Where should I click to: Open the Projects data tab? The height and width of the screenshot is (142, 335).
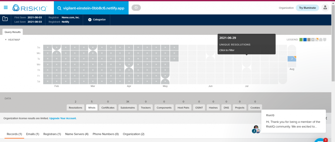point(240,107)
